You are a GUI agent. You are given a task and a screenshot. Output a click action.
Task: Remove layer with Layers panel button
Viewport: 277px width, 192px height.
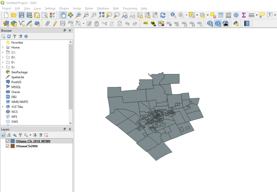coord(46,135)
